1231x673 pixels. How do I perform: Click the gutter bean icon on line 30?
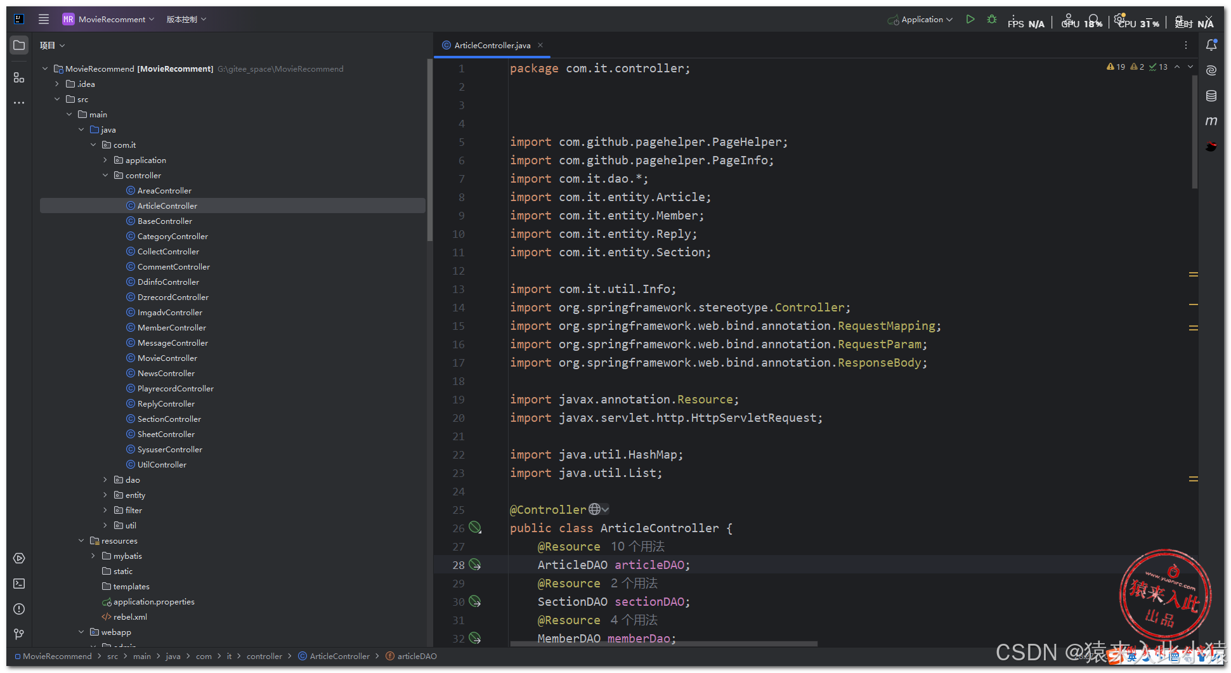click(x=475, y=601)
